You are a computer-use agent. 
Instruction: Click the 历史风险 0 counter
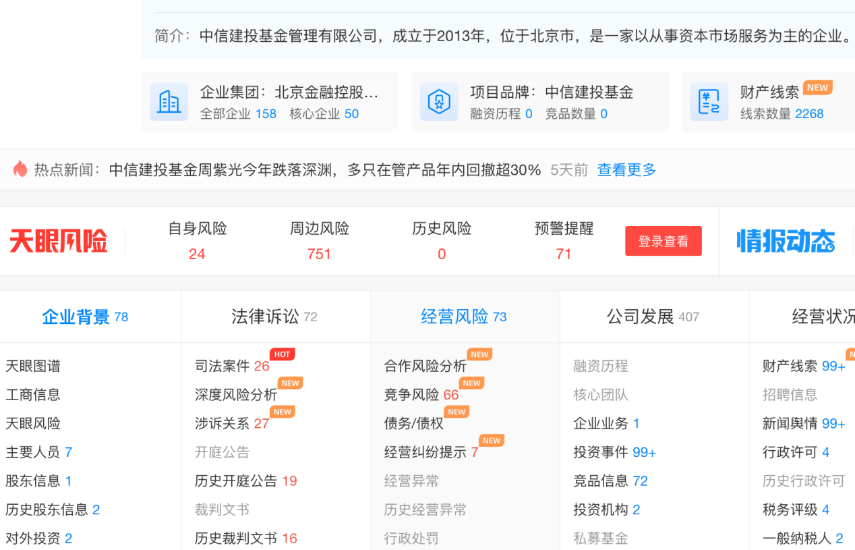(442, 241)
